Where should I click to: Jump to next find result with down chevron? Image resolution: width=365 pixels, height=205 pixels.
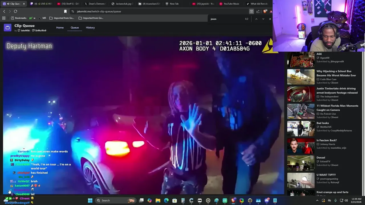click(x=263, y=19)
